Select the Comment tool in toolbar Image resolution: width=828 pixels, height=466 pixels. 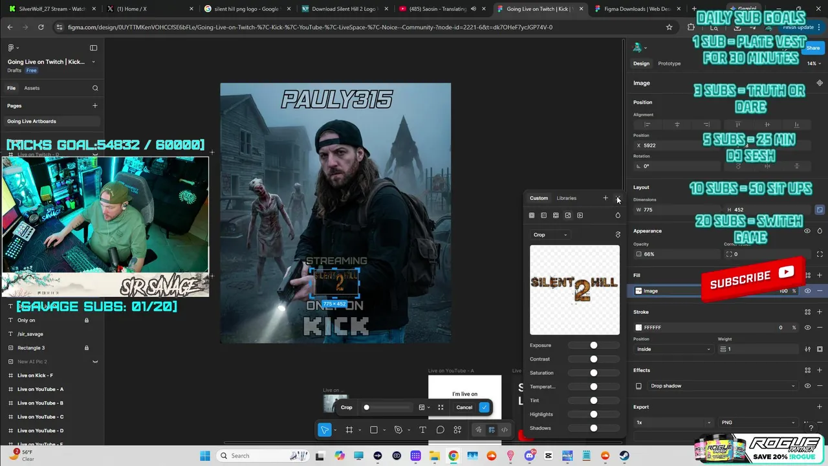(441, 430)
